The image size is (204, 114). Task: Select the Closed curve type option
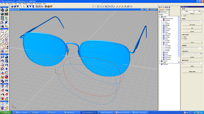182,39
